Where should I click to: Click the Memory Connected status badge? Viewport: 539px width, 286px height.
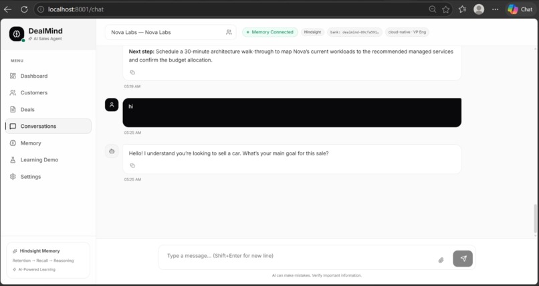tap(270, 32)
